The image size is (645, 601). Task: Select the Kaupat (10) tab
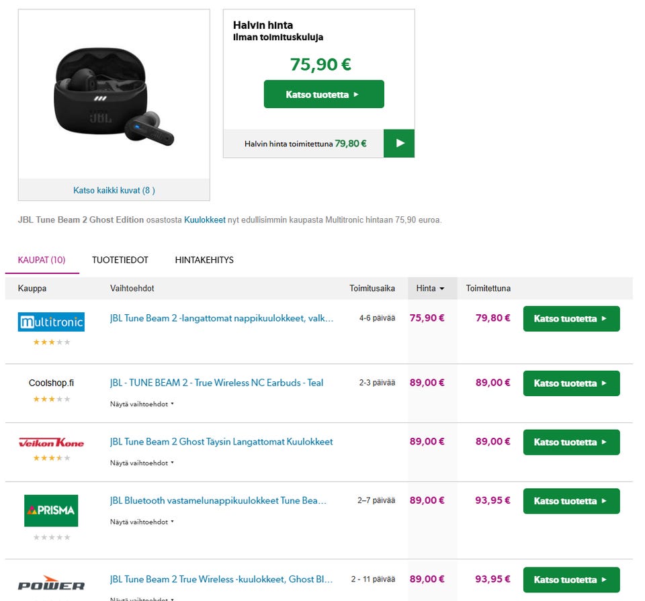(42, 260)
